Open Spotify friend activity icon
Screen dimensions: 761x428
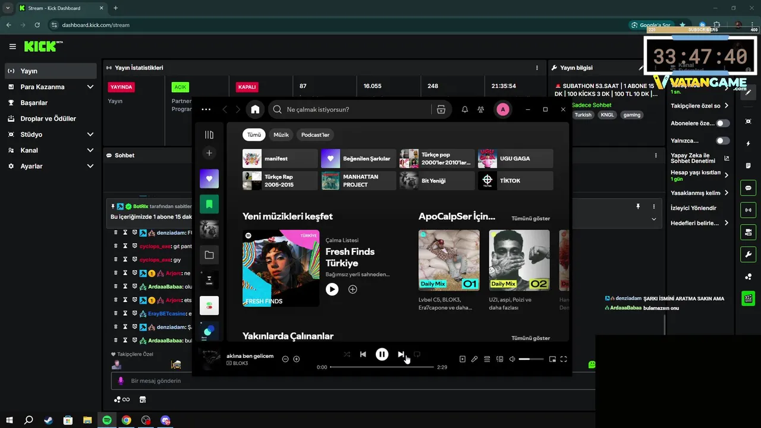[481, 109]
